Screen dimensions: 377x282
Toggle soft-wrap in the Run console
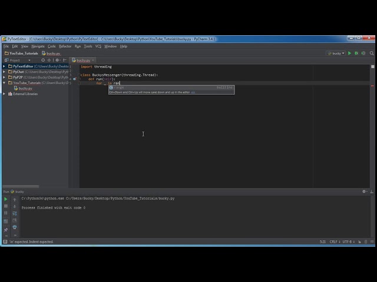point(15,213)
